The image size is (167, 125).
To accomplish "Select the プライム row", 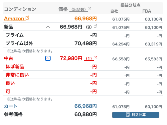I will (83, 35).
